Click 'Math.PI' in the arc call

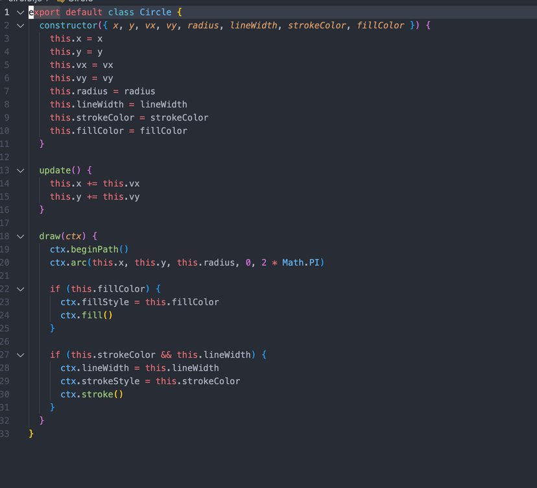302,262
